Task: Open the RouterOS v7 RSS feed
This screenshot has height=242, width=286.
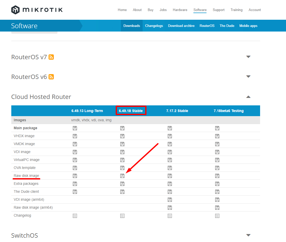Action: 51,57
